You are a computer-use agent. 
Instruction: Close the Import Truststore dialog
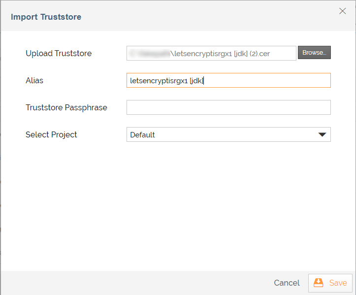coord(343,11)
